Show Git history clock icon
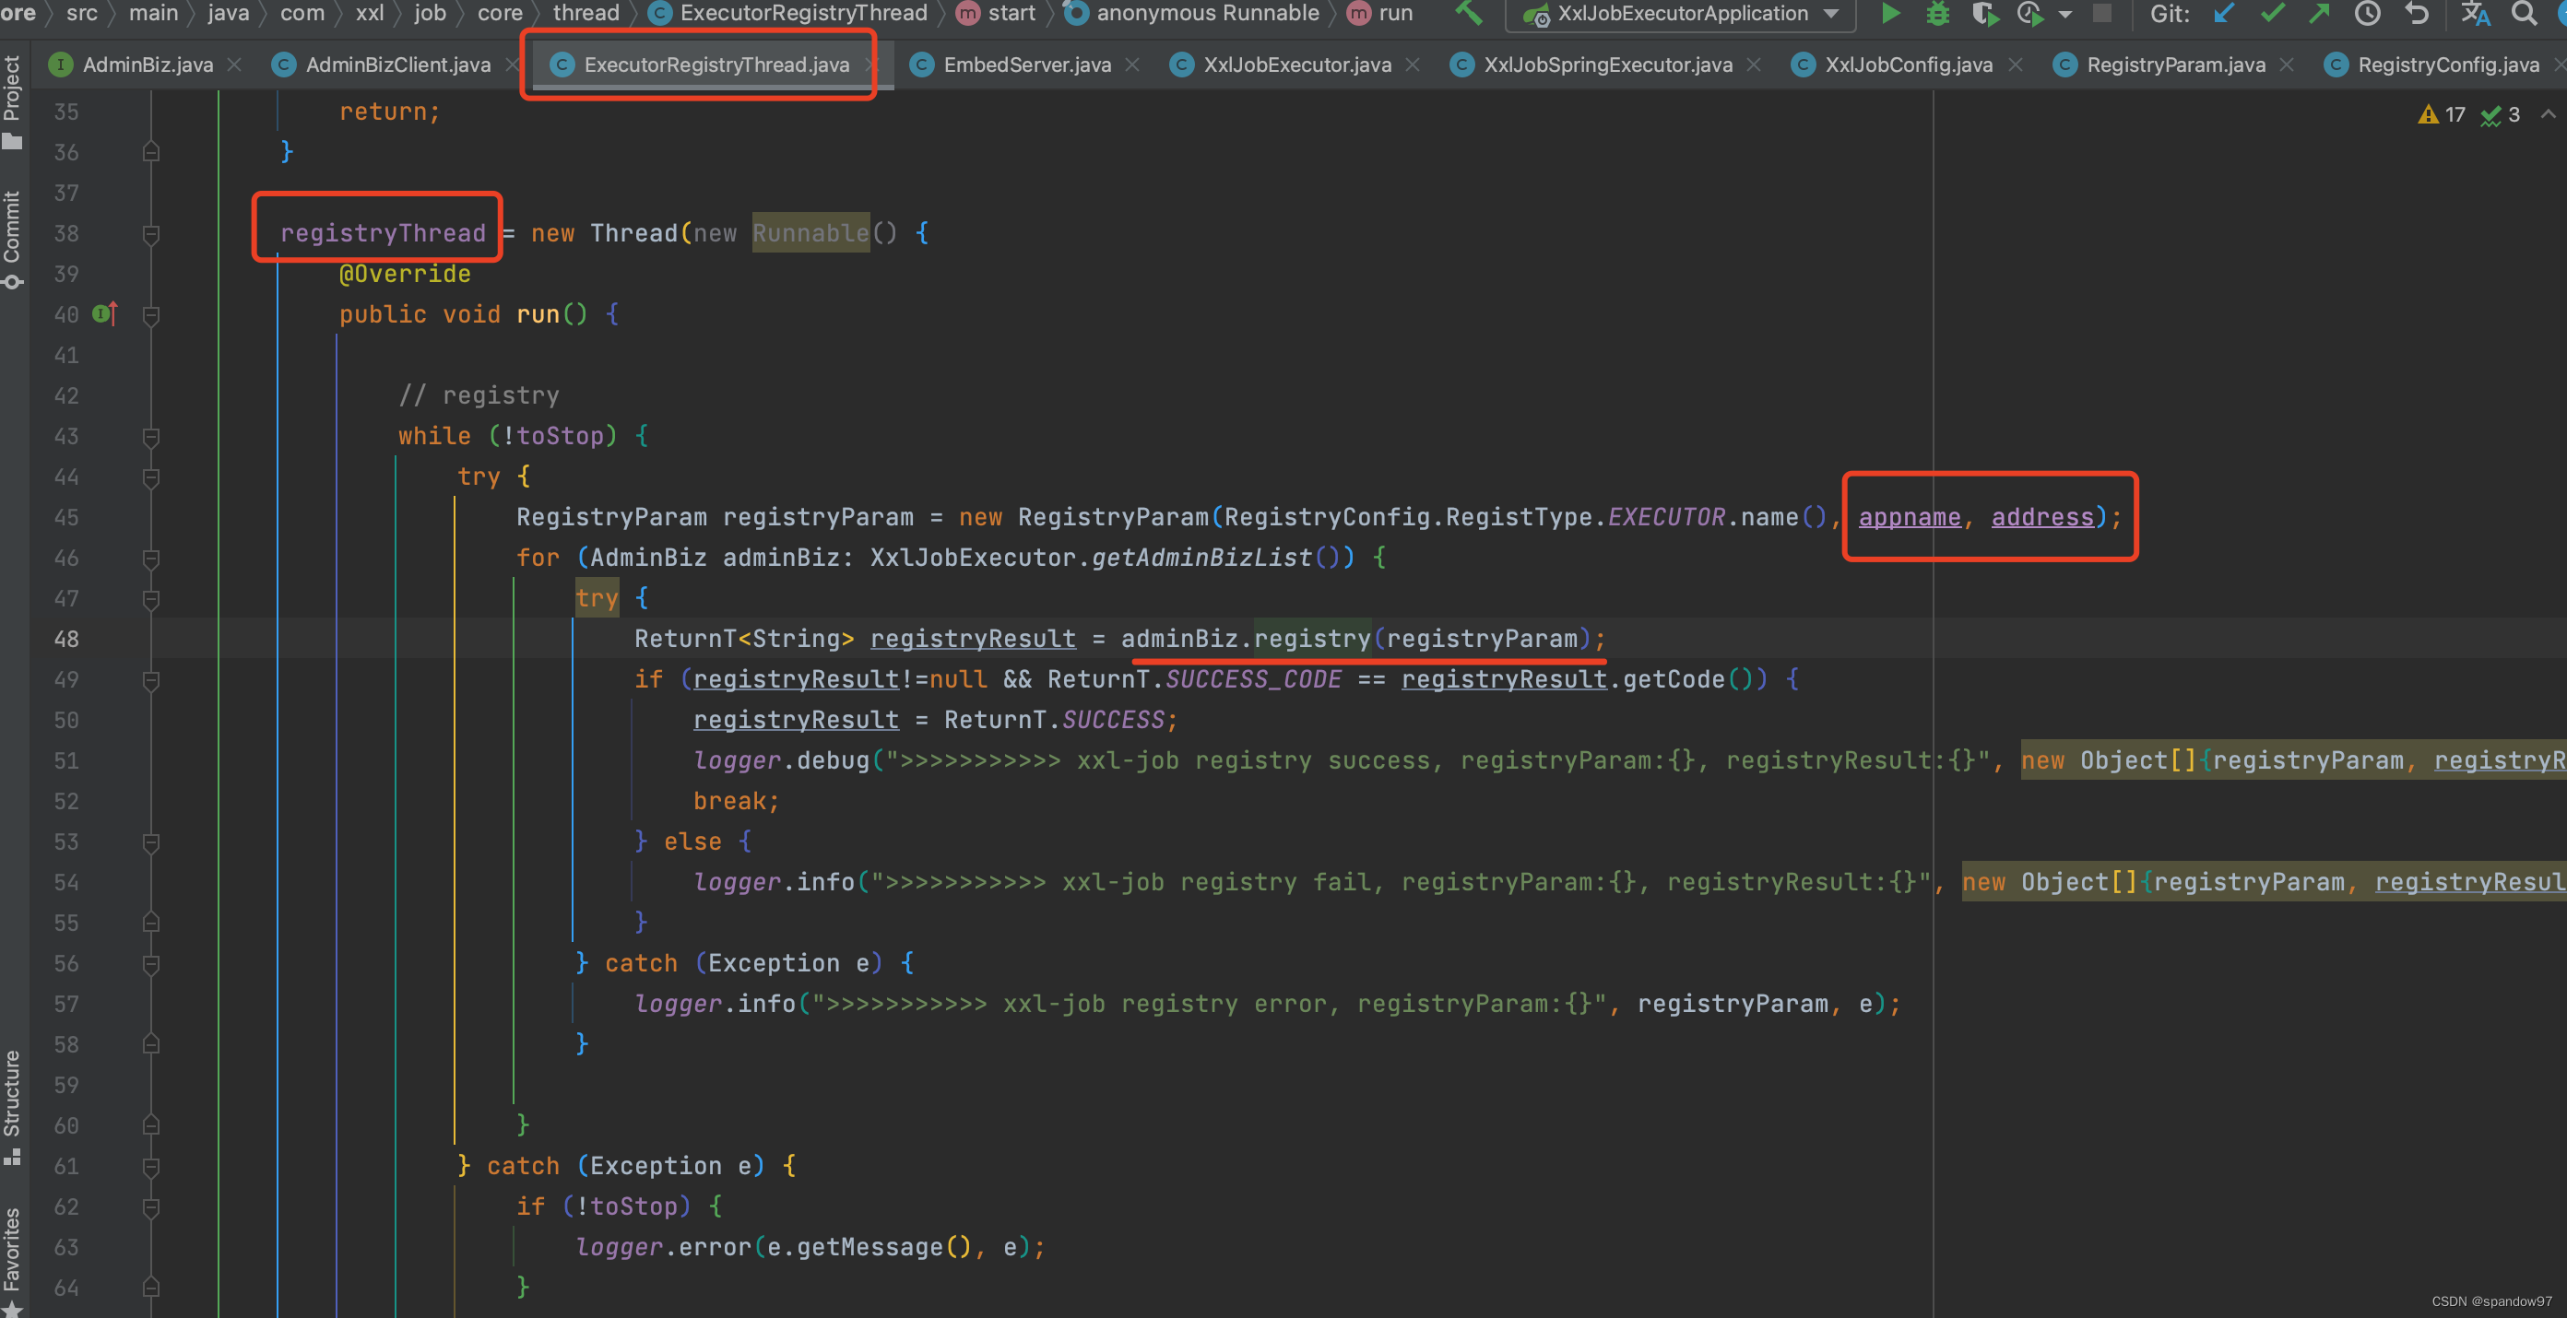The width and height of the screenshot is (2567, 1318). 2368,13
